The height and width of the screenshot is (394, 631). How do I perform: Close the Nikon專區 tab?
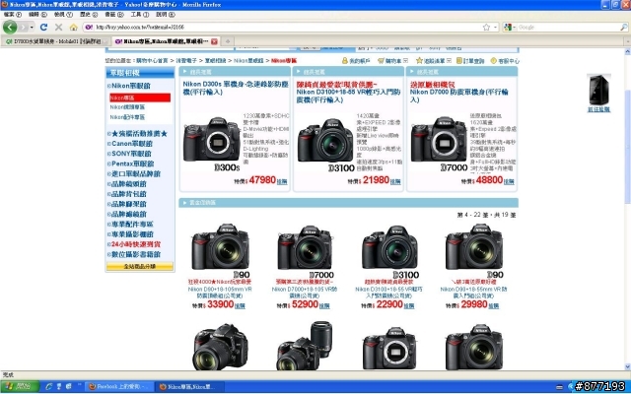click(x=214, y=41)
